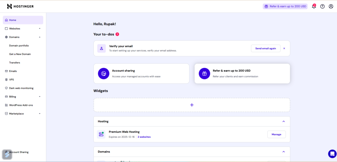This screenshot has width=337, height=162.
Task: Click the Verify your email person icon
Action: (101, 48)
